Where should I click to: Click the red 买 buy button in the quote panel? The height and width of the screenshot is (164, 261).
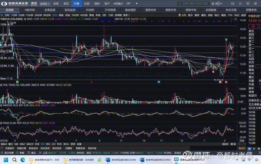pos(253,26)
